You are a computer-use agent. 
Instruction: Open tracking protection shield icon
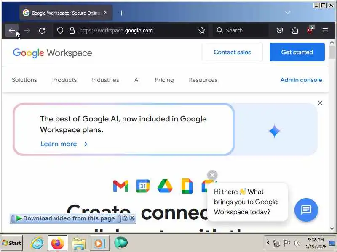[60, 30]
